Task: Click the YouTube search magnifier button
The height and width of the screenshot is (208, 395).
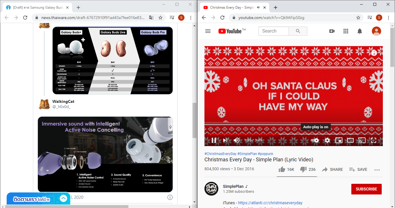Action: pyautogui.click(x=298, y=31)
